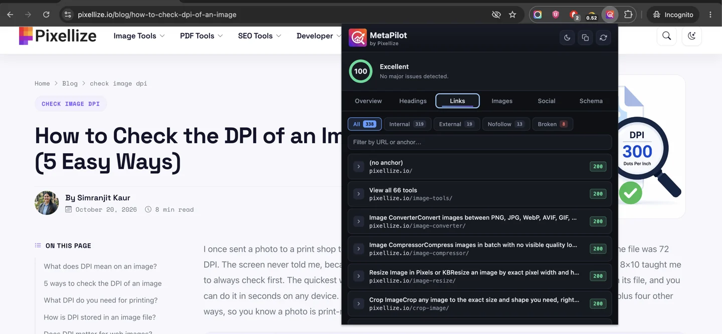The height and width of the screenshot is (334, 722).
Task: Jump to 5 ways to check DPI section
Action: pyautogui.click(x=103, y=283)
